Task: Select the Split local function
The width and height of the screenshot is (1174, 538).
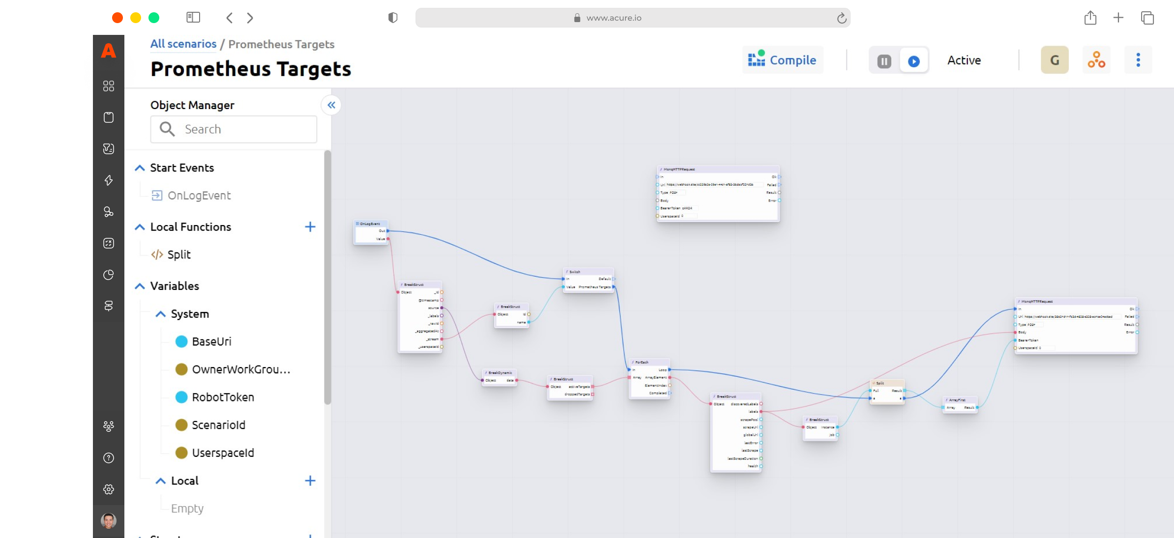Action: pyautogui.click(x=178, y=255)
